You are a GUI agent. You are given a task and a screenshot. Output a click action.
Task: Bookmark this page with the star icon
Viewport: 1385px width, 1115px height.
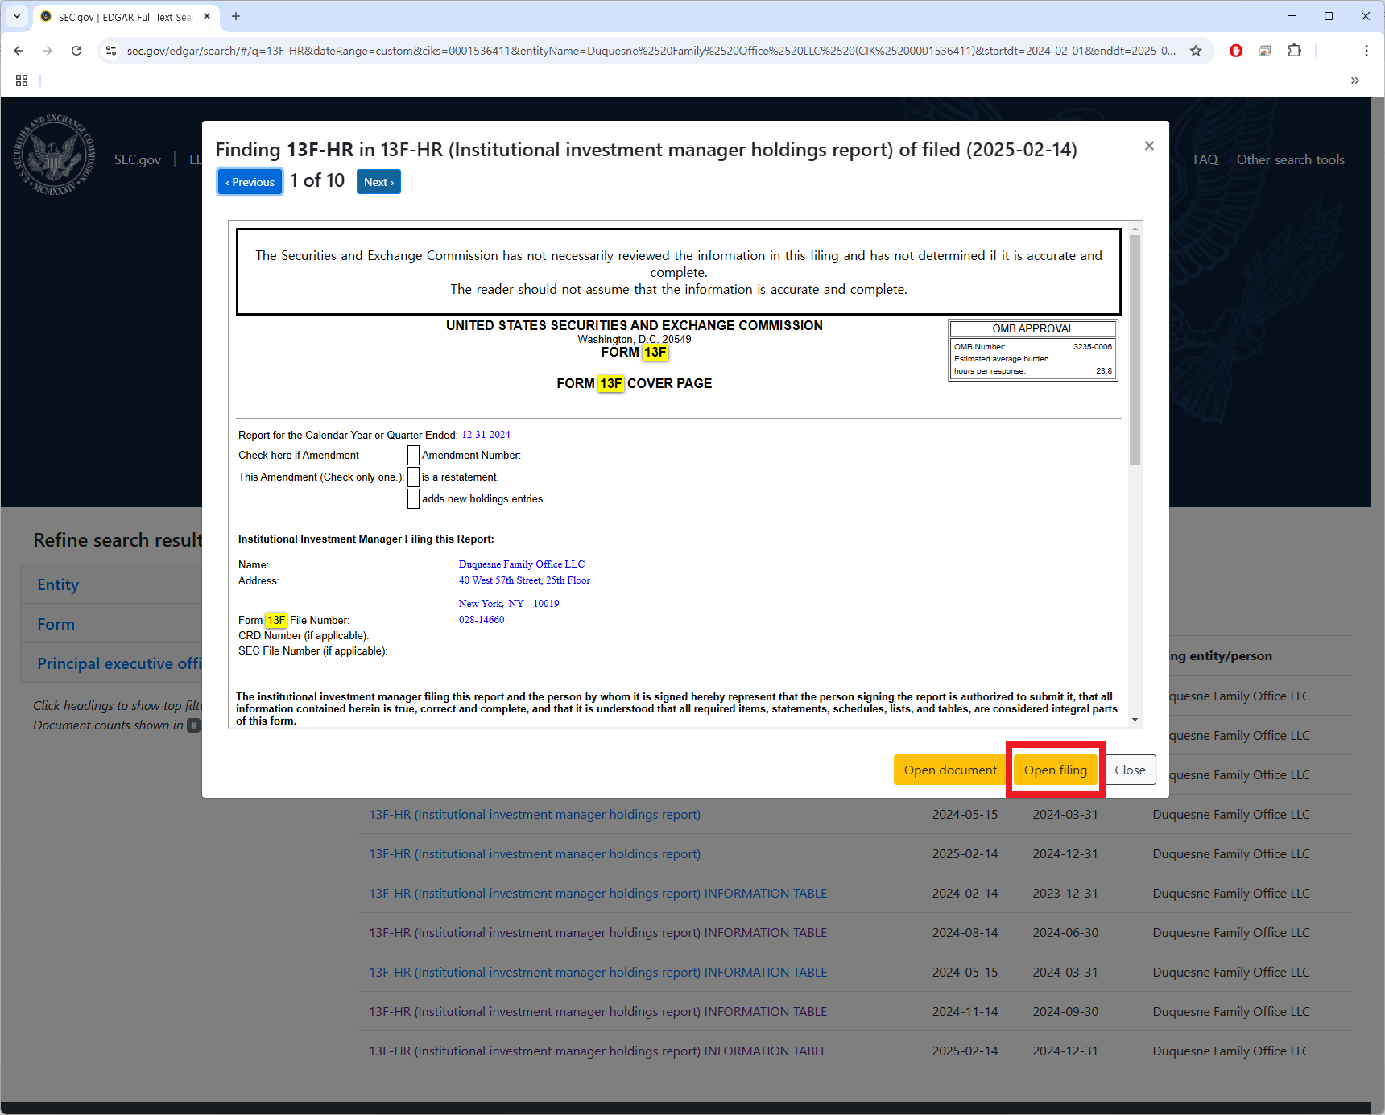1196,51
